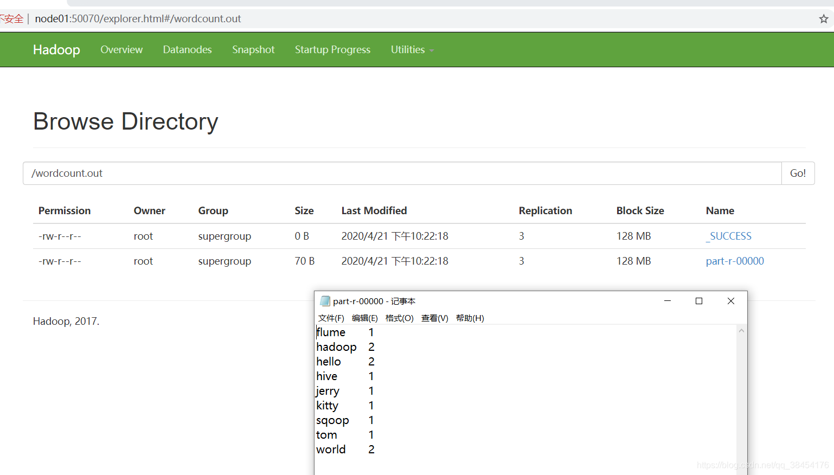Click the Group column header

(213, 210)
